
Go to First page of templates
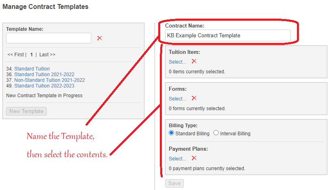pos(15,55)
